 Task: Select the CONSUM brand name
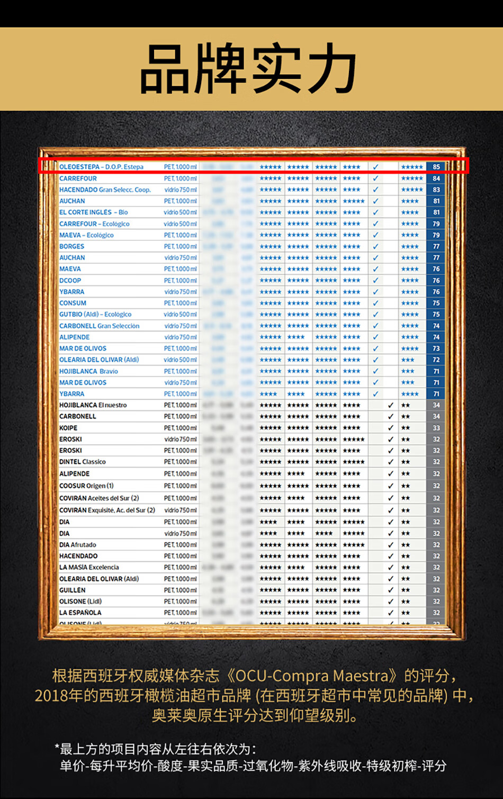point(73,303)
